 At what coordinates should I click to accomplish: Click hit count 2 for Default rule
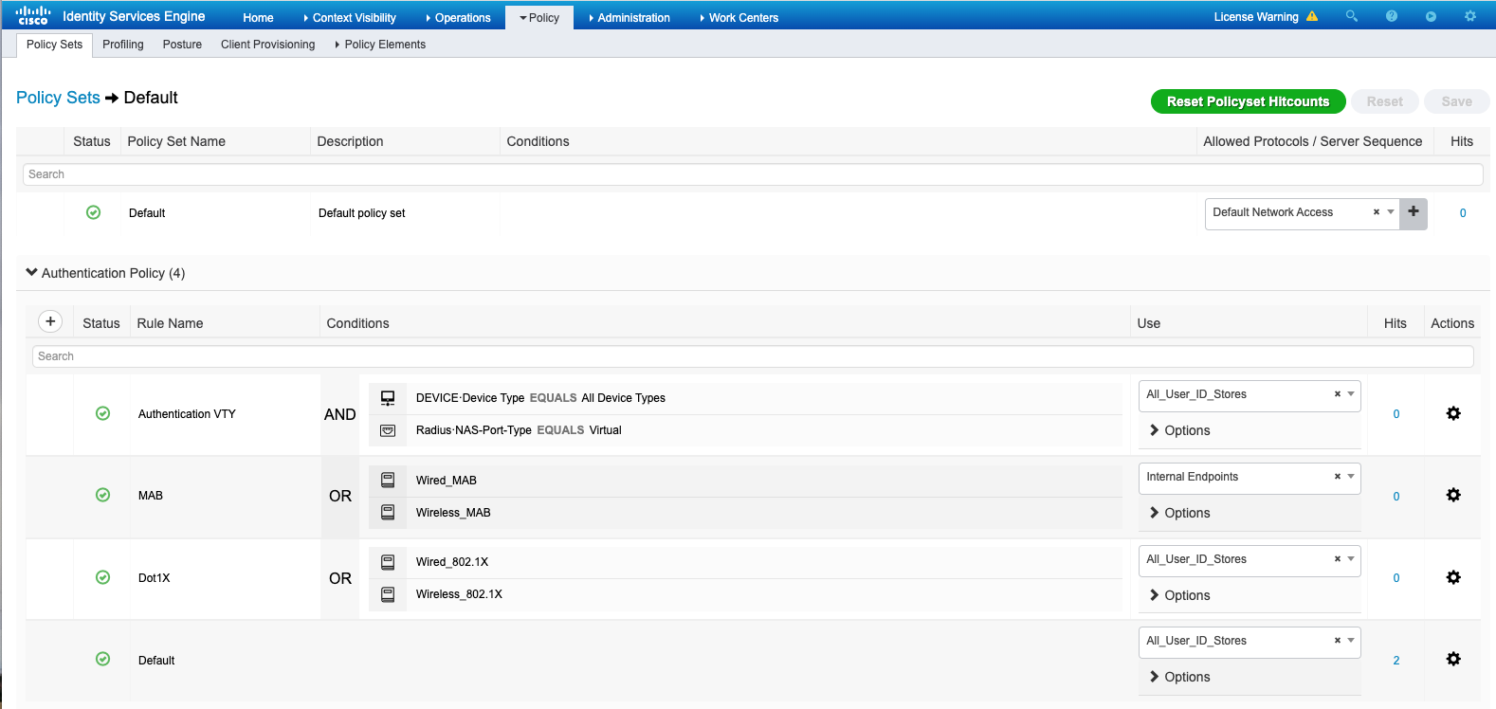click(x=1396, y=661)
